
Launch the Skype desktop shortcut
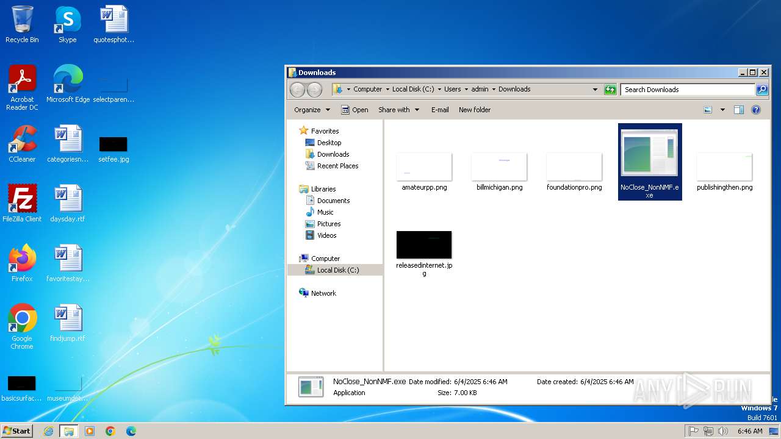pos(67,24)
